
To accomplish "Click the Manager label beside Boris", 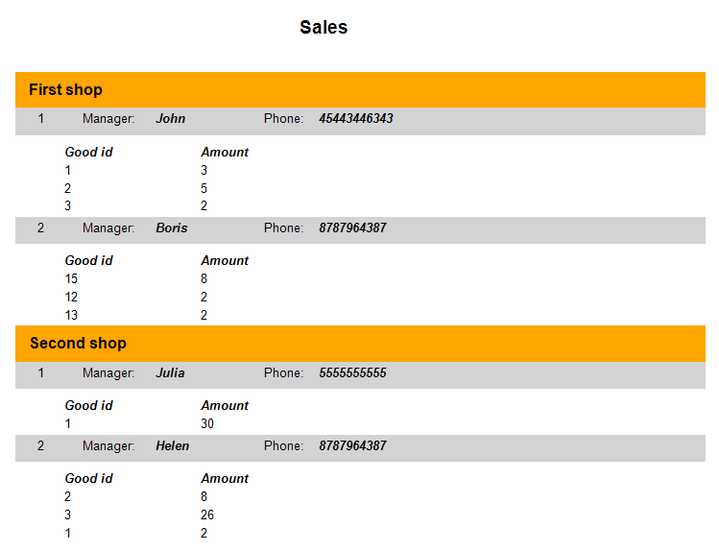I will (x=108, y=228).
